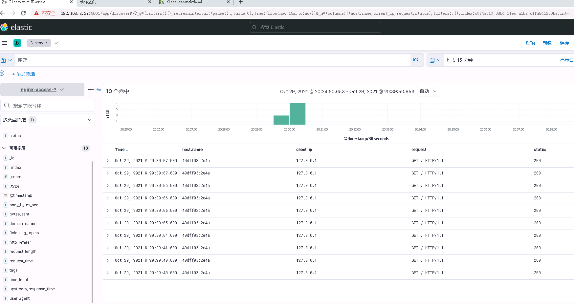The width and height of the screenshot is (574, 304).
Task: Select the http_referer field
Action: [x=20, y=242]
